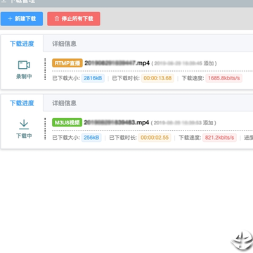The image size is (253, 253).
Task: Click the orange RTMP直播 tag
Action: 67,63
